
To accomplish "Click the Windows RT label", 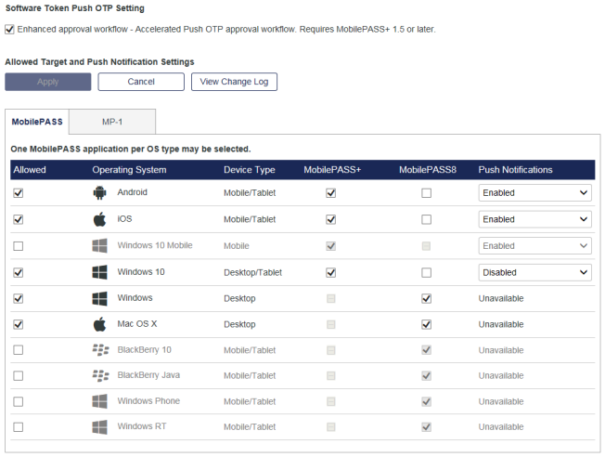I will point(142,426).
